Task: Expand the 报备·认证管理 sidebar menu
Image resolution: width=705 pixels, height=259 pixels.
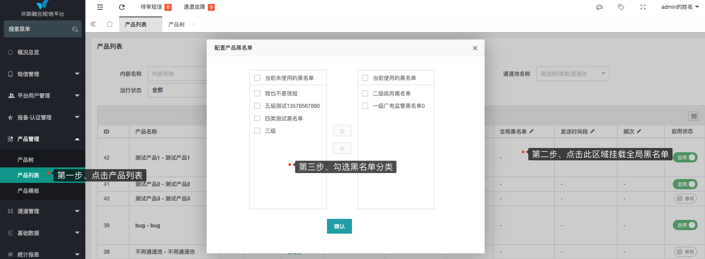Action: [43, 117]
